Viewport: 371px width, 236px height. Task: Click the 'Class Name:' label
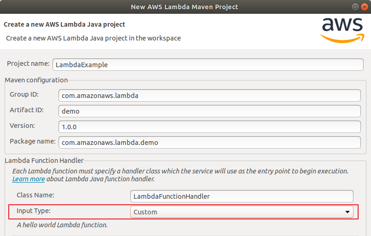(x=35, y=195)
